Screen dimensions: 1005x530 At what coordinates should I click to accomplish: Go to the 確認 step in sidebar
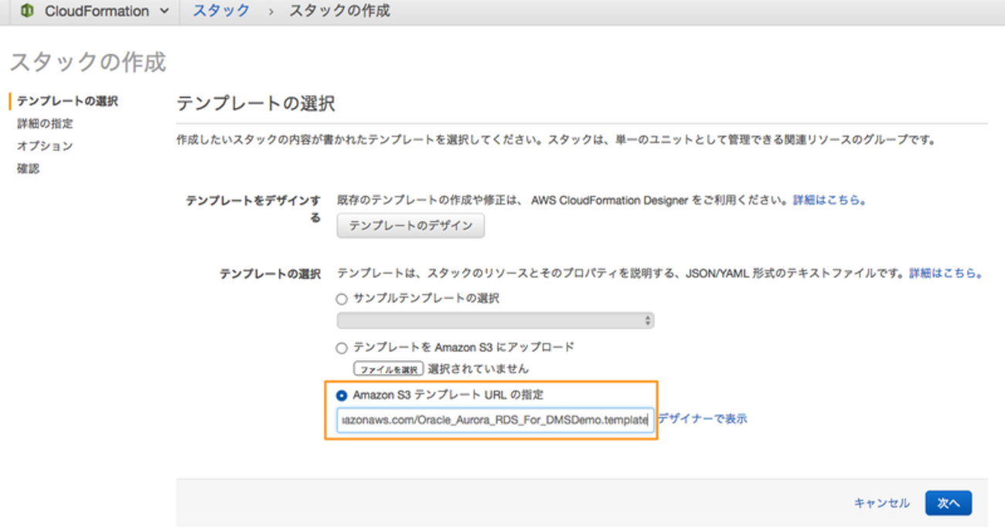[x=28, y=168]
